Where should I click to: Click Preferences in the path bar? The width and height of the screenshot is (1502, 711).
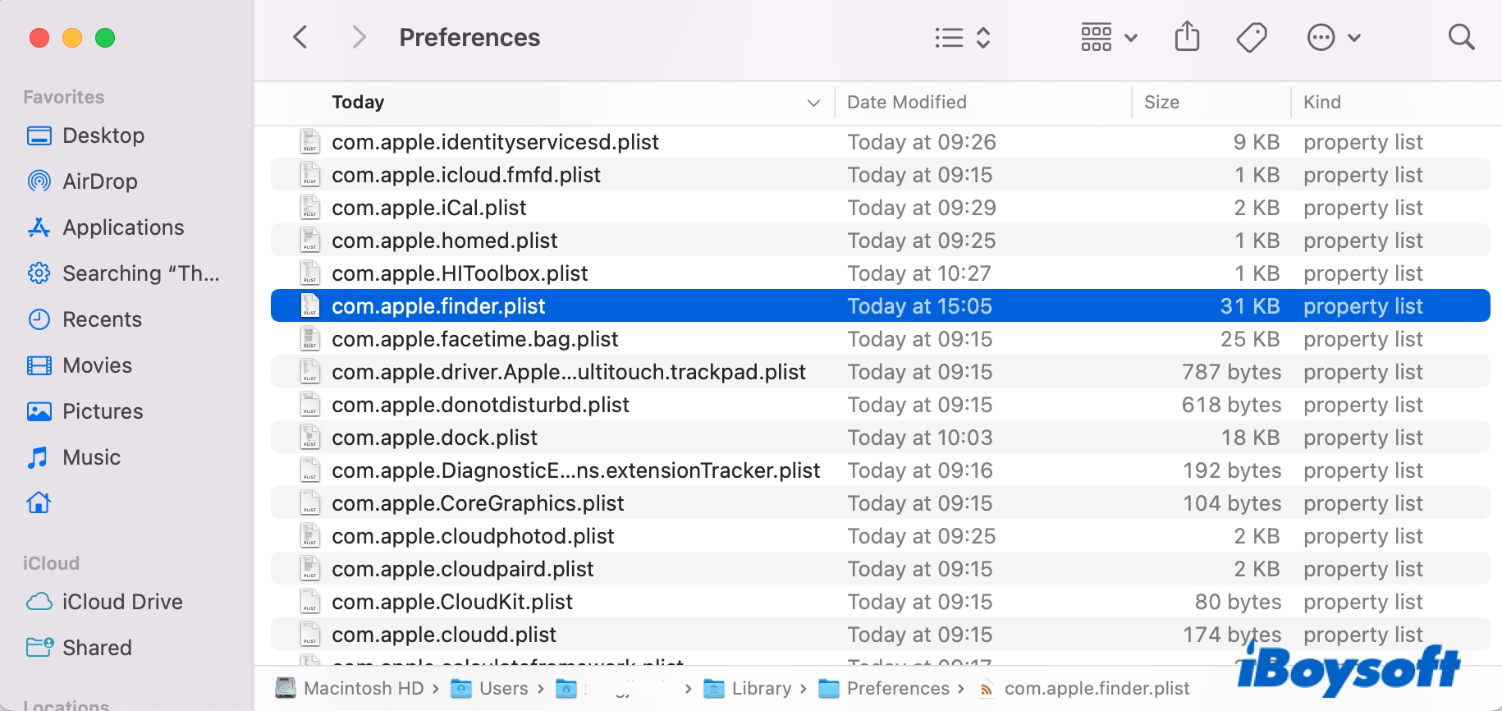(x=885, y=688)
